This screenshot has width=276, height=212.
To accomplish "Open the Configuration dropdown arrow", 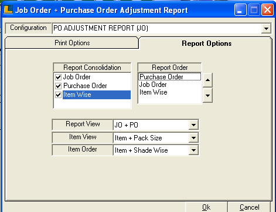I will pyautogui.click(x=266, y=28).
